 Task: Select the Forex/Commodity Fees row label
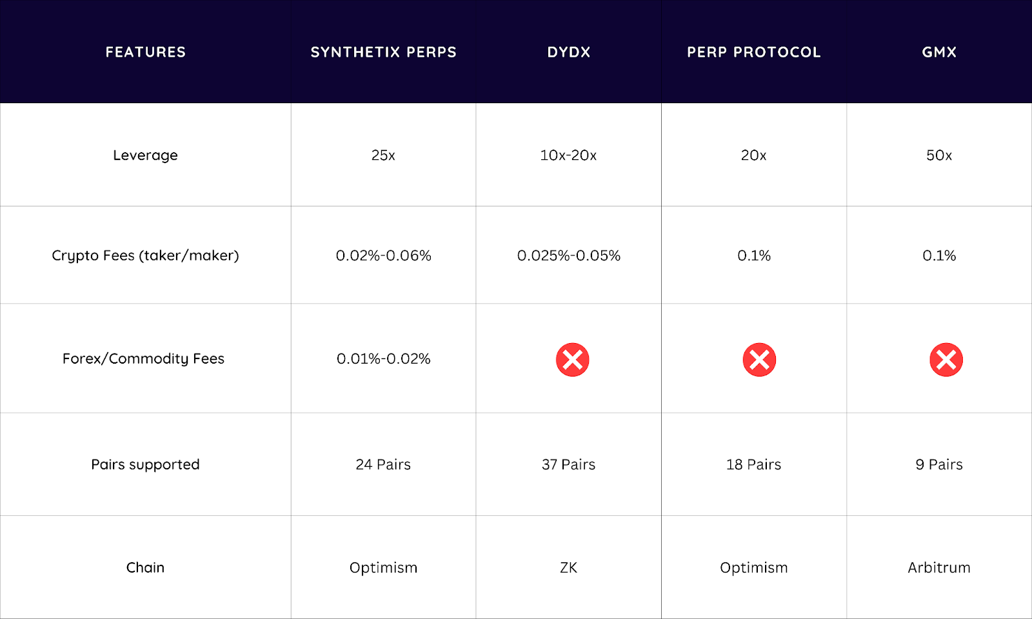pos(143,359)
